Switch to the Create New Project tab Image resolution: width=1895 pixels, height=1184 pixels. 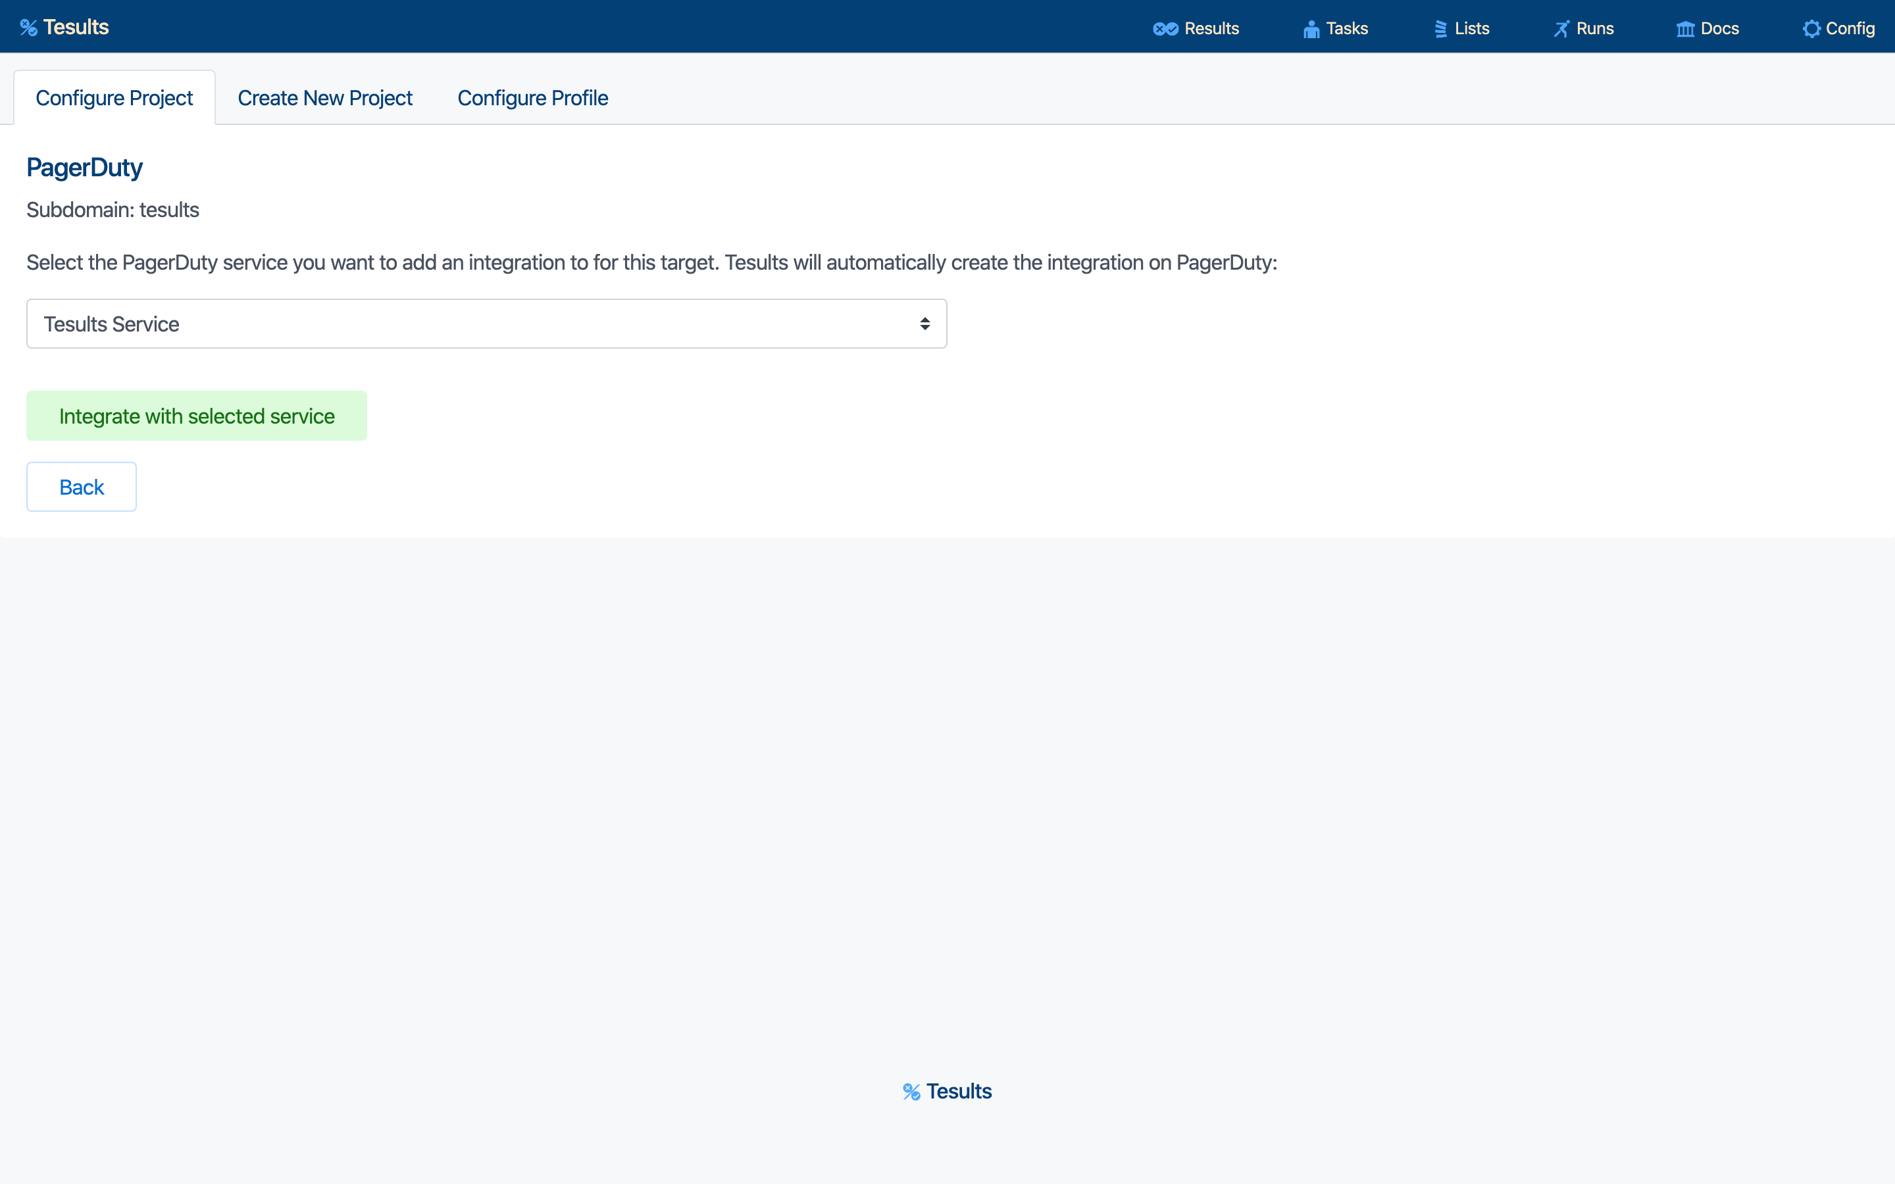pyautogui.click(x=325, y=98)
